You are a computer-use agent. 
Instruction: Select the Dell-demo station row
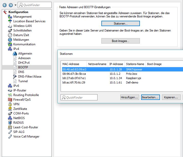coord(122,82)
